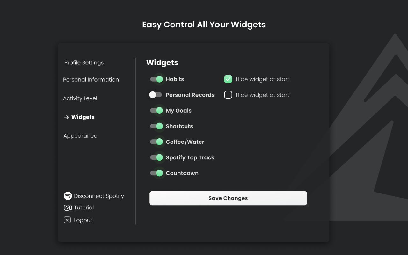Uncheck Hide widget at start for Habits
408x255 pixels.
(x=228, y=79)
